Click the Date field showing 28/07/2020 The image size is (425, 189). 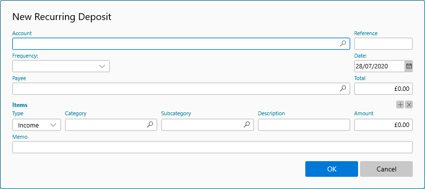tap(380, 66)
